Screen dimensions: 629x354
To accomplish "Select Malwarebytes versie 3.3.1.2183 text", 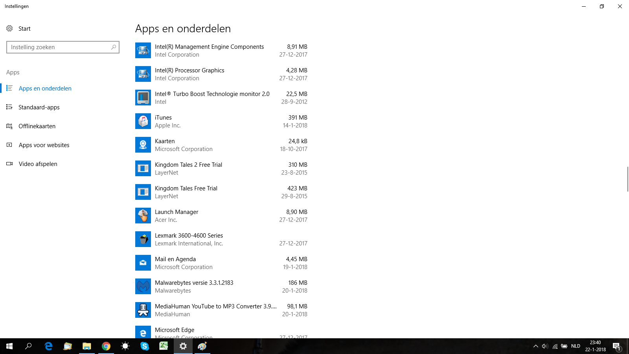I will (x=194, y=282).
